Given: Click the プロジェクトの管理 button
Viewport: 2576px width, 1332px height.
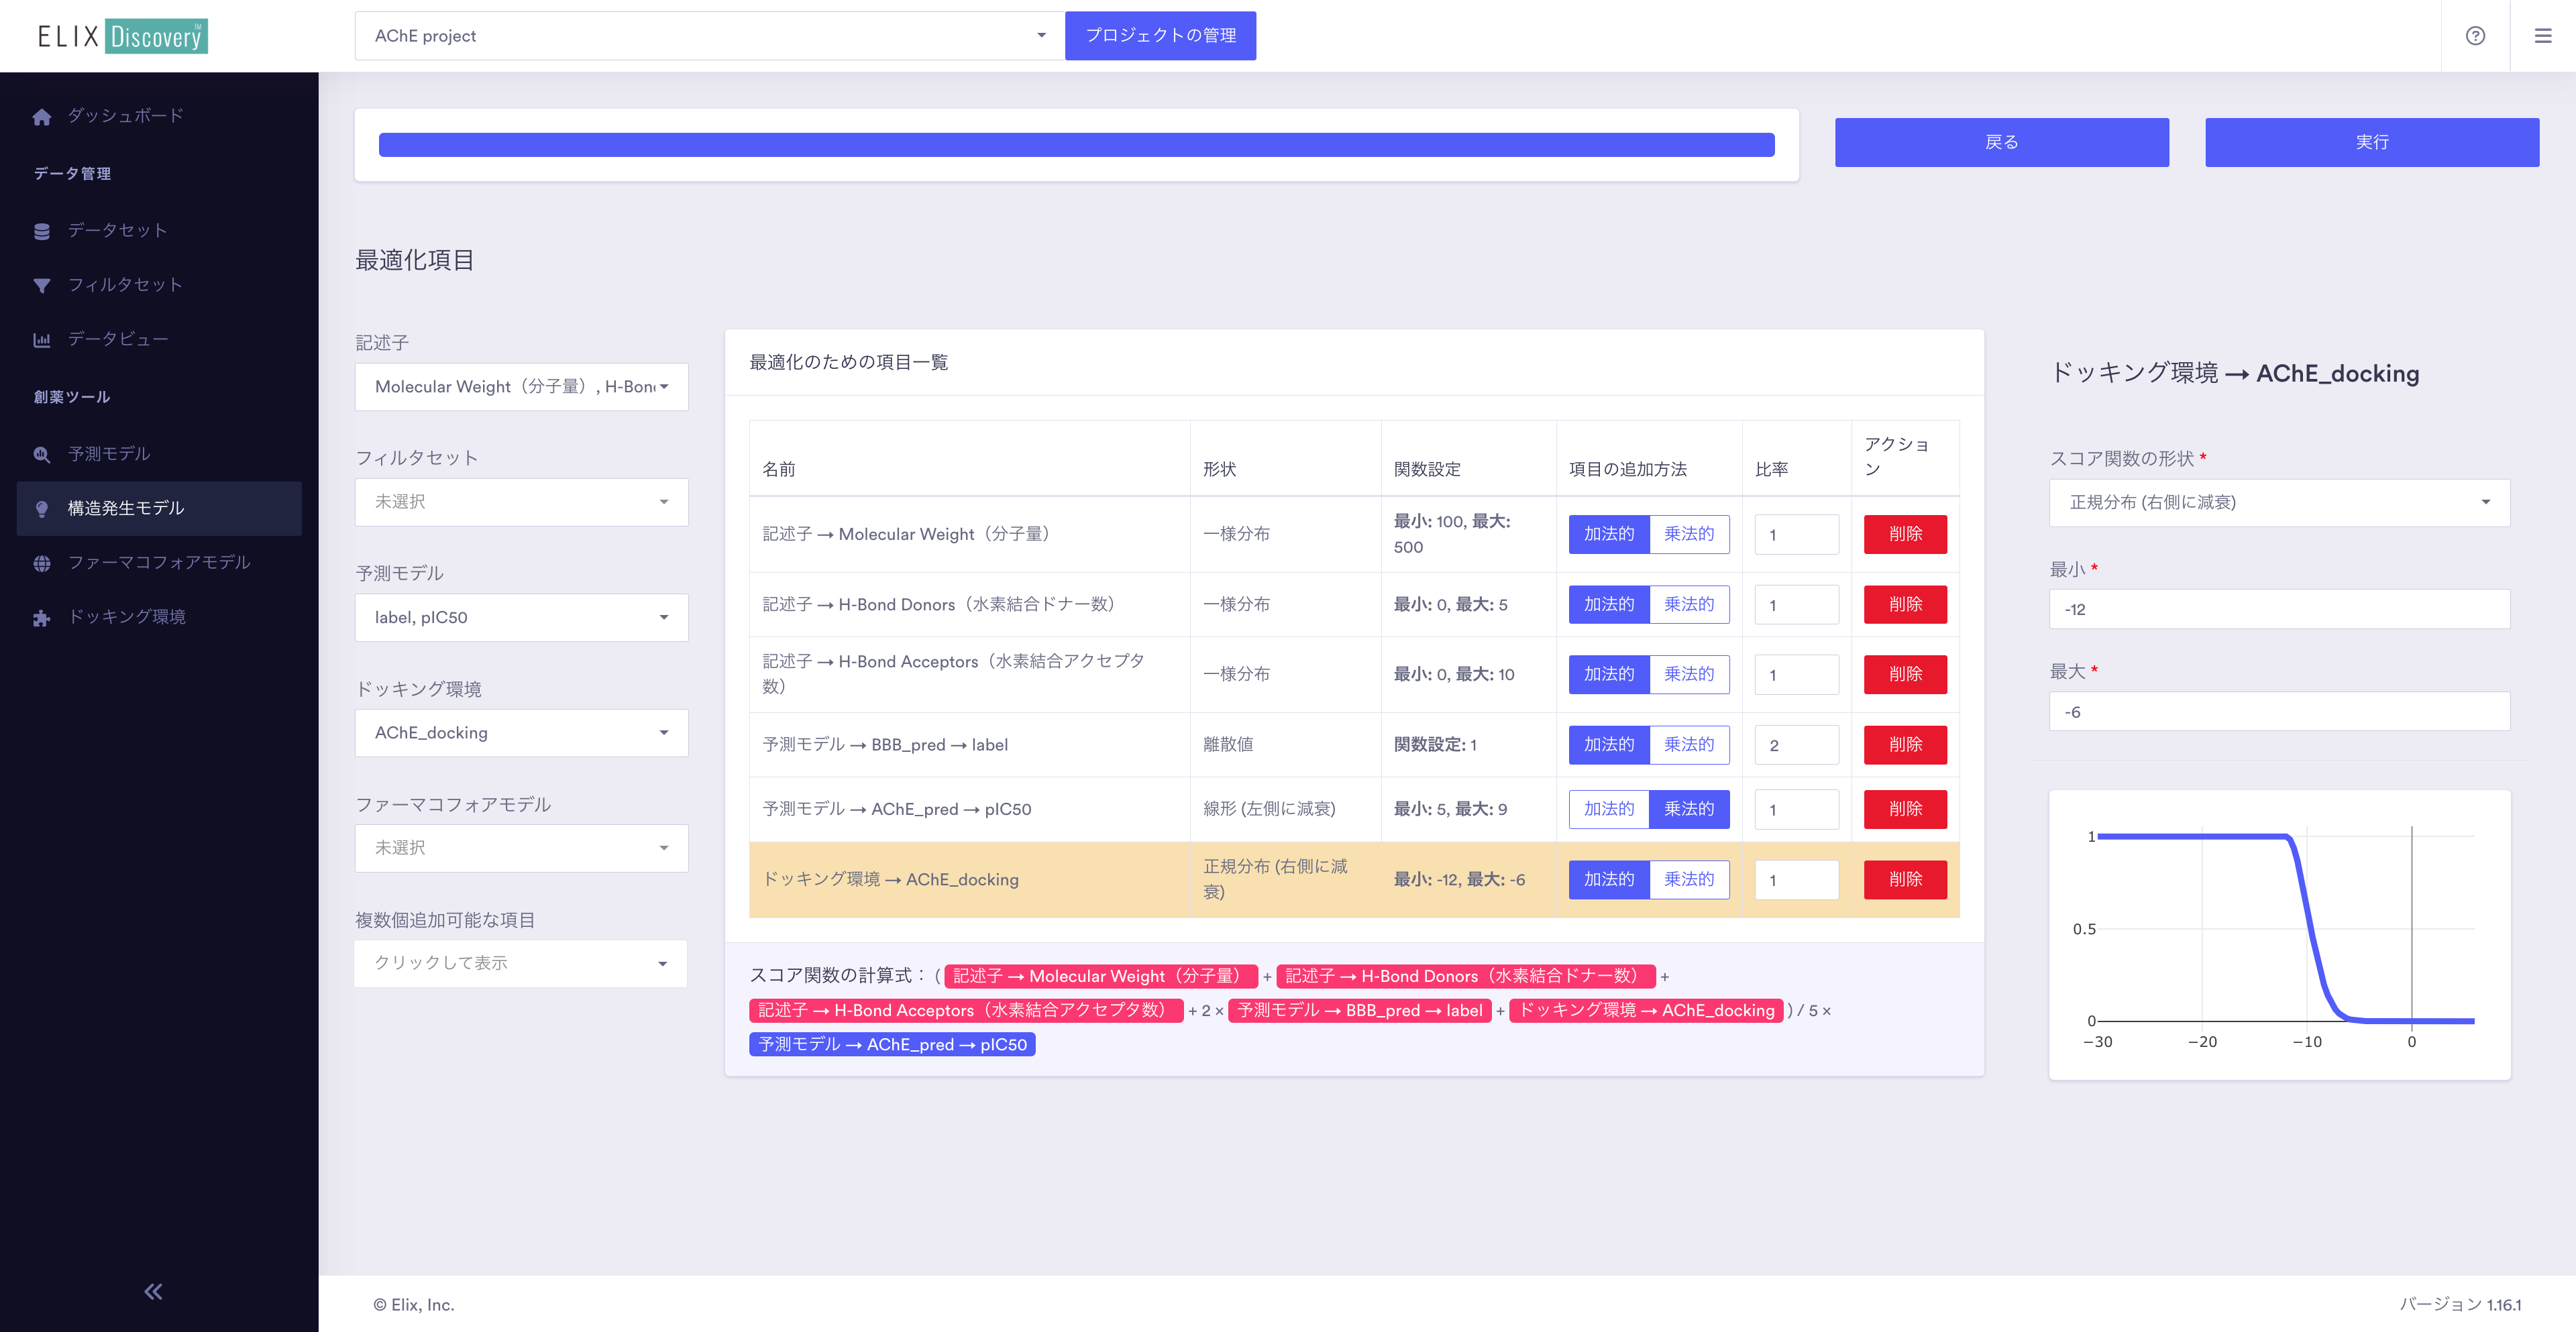Looking at the screenshot, I should pyautogui.click(x=1160, y=36).
